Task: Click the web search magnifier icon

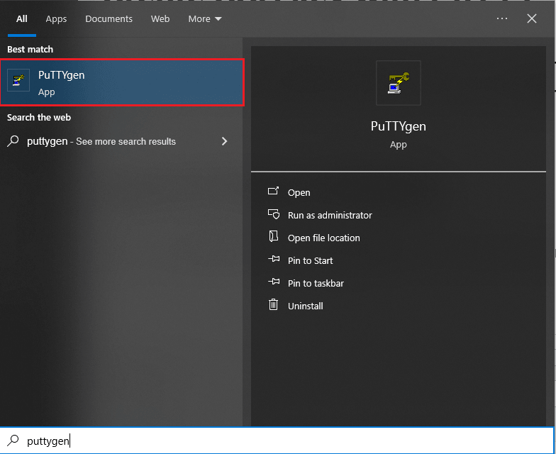Action: click(13, 140)
